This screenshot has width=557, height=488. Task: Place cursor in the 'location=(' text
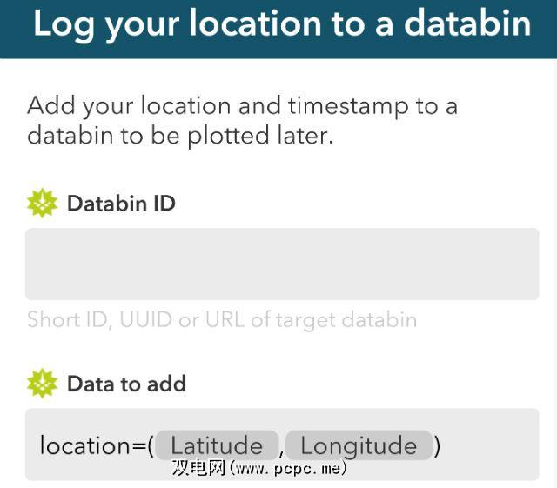(96, 445)
